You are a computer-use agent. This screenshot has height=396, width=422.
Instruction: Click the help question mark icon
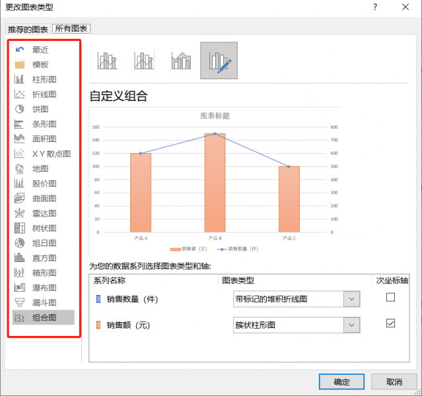(375, 7)
